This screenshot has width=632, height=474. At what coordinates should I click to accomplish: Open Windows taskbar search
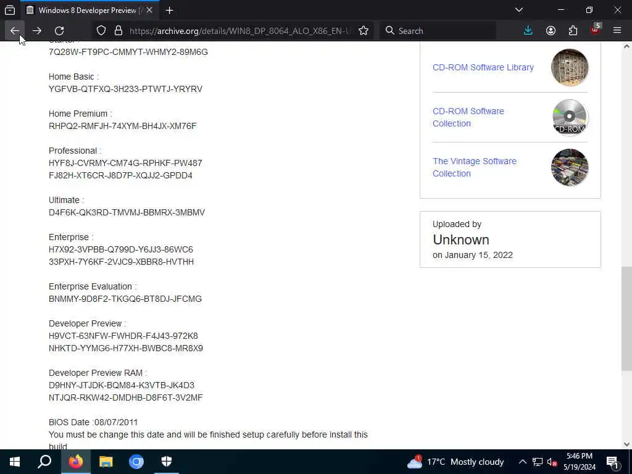(x=44, y=462)
